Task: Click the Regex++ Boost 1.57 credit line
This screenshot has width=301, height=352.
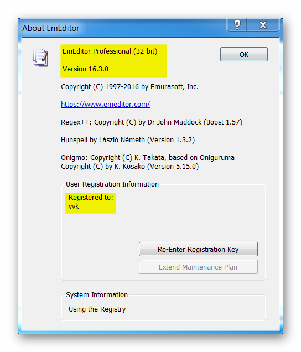Action: click(x=152, y=122)
